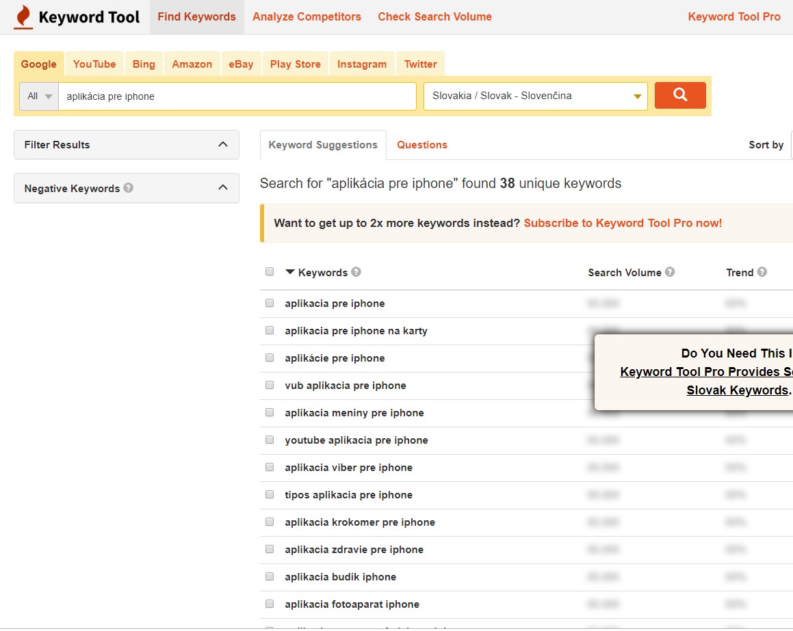Switch to the Bing tab

(x=144, y=64)
